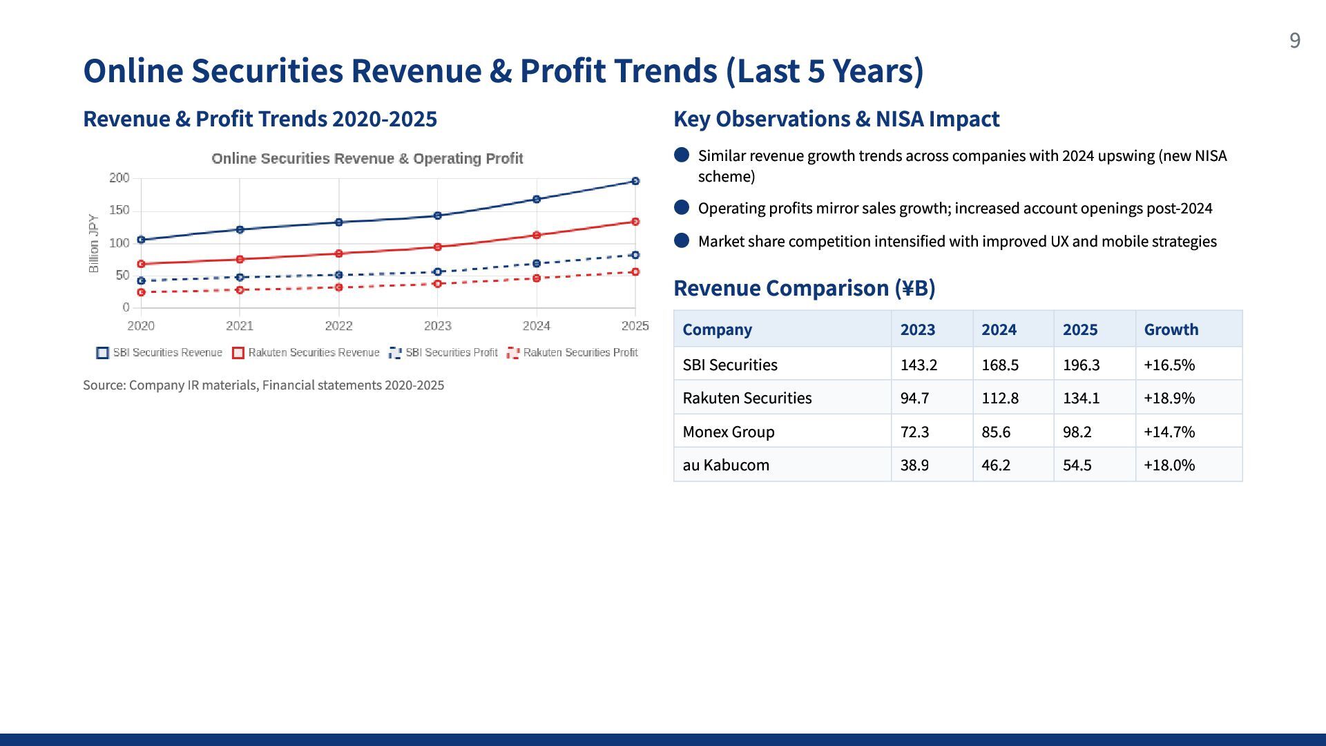Click SBI revenue marker at 2023
This screenshot has width=1326, height=746.
(437, 216)
